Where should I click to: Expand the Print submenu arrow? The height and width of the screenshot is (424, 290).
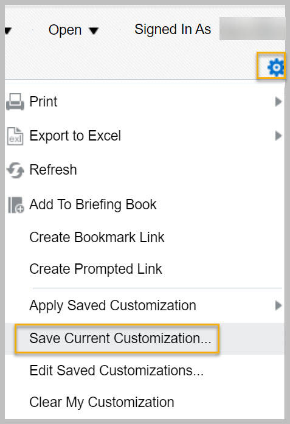[x=278, y=102]
